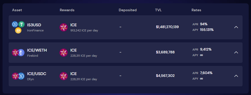The image size is (251, 95).
Task: Click the Rewards column header
Action: 67,10
